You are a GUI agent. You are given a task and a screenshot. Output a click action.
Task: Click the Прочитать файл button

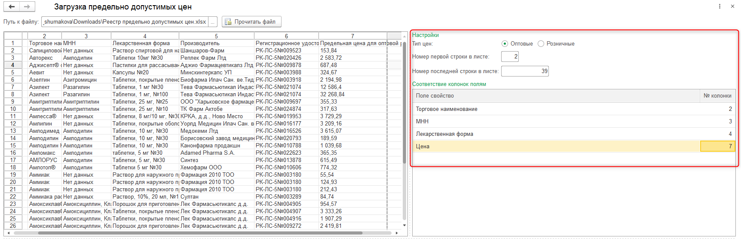251,22
